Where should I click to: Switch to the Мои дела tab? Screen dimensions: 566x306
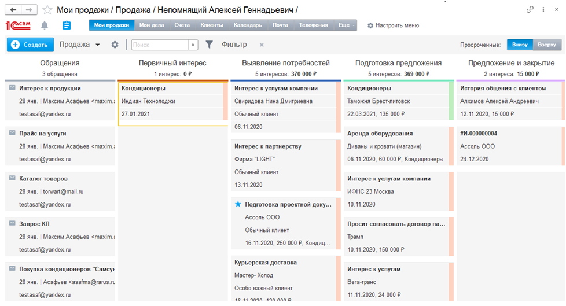click(x=152, y=25)
